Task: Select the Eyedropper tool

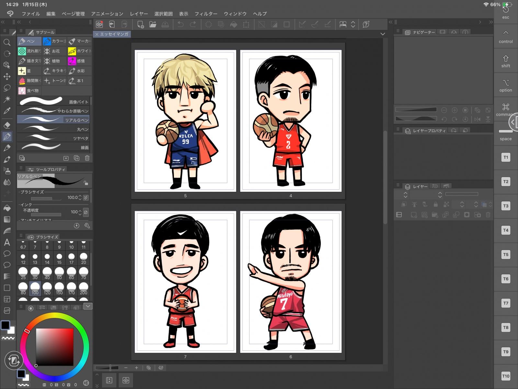Action: (x=7, y=111)
